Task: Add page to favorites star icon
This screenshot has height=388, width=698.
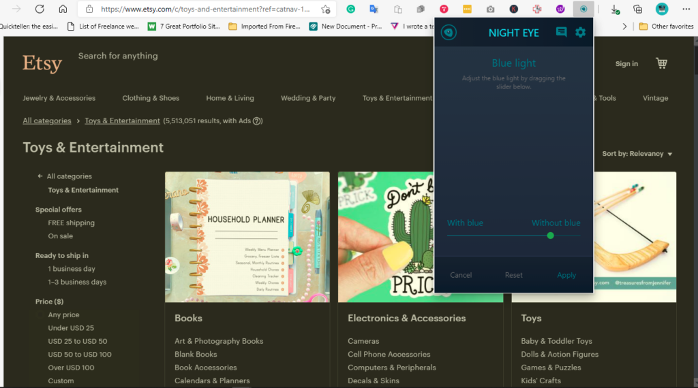Action: tap(325, 9)
